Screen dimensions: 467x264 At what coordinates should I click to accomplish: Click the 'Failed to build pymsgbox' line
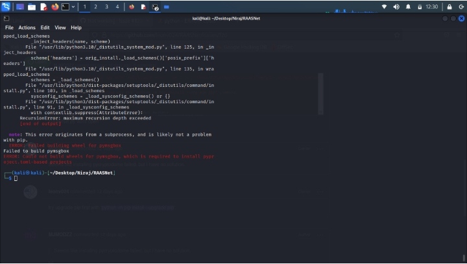click(36, 150)
